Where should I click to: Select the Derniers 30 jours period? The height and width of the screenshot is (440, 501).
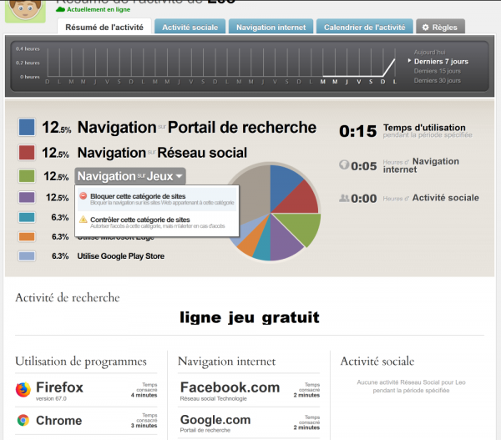(437, 80)
